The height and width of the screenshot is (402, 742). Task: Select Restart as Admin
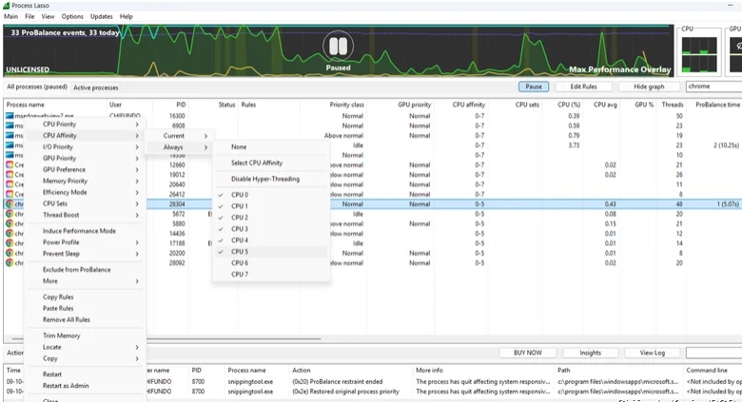(x=86, y=386)
